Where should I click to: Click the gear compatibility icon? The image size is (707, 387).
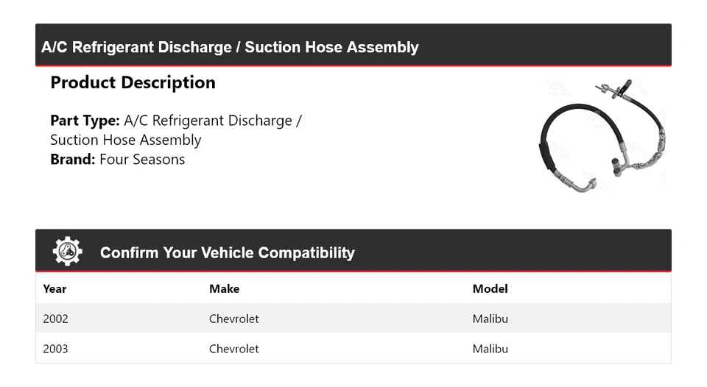[67, 252]
